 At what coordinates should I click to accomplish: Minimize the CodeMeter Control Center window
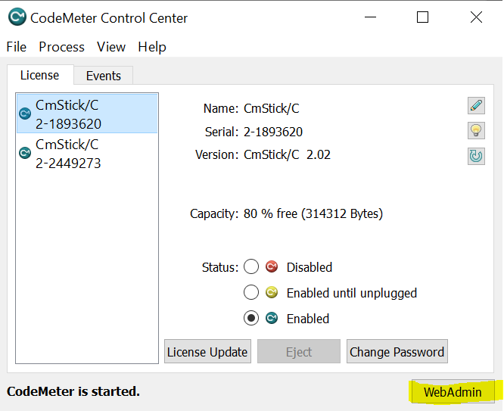point(370,17)
